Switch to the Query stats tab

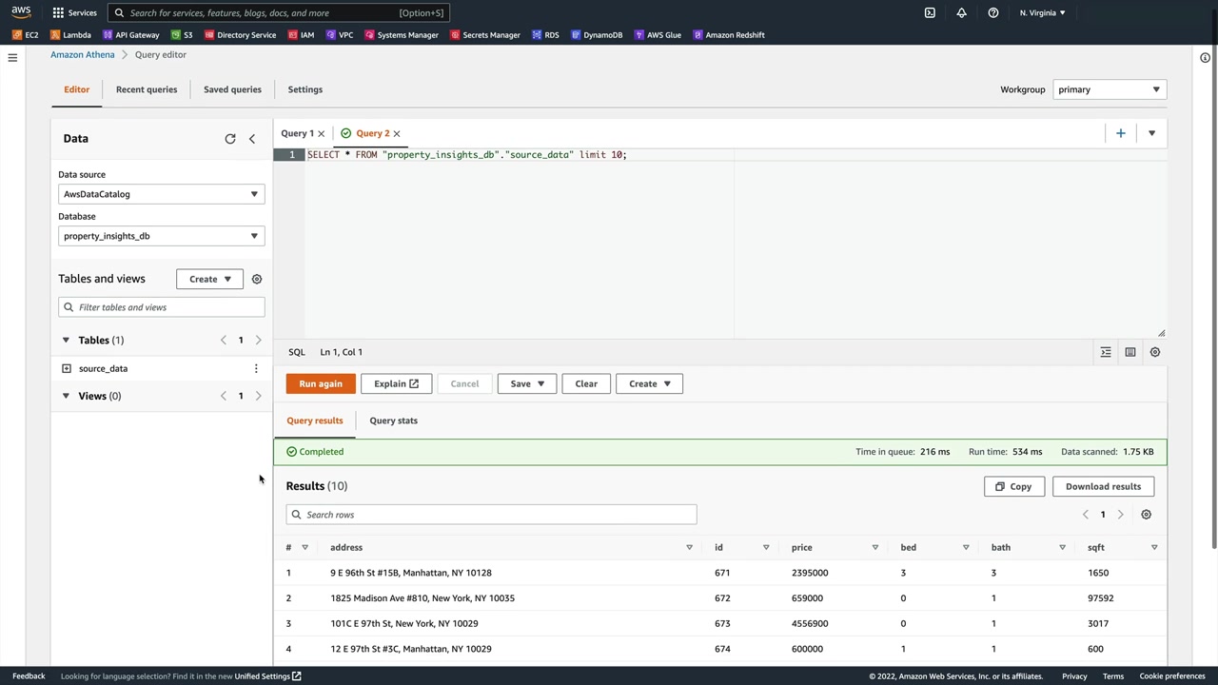[x=393, y=421]
